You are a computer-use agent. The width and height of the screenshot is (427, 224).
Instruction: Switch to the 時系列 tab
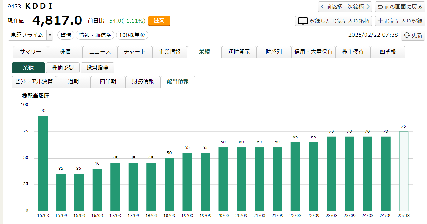[x=274, y=52]
